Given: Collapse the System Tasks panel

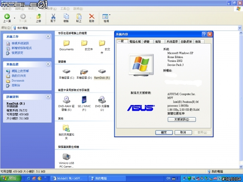Looking at the screenshot, I should [48, 36].
